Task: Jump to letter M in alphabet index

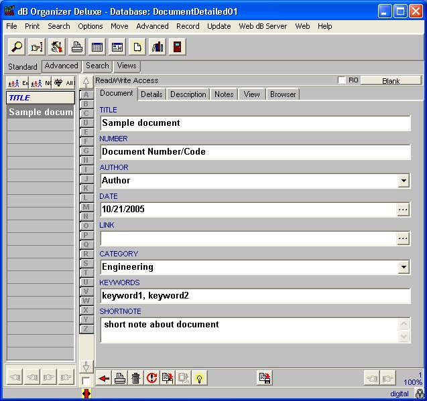Action: pos(86,207)
